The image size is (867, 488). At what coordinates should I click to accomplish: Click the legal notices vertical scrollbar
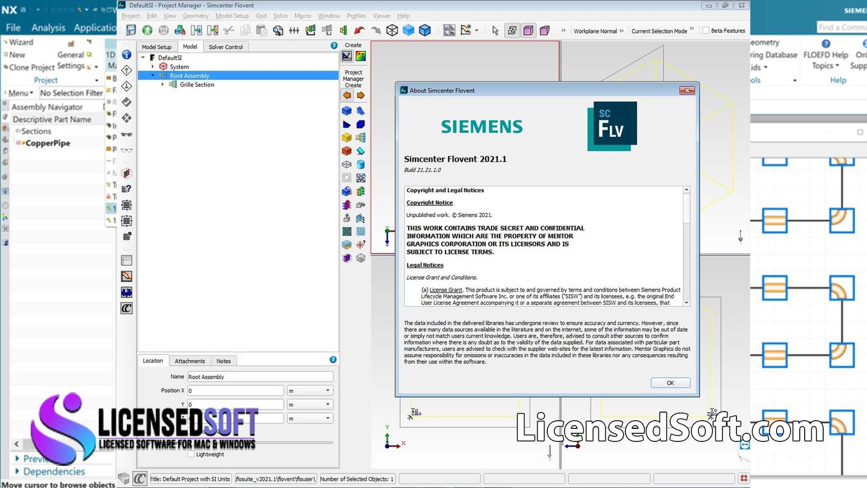687,246
